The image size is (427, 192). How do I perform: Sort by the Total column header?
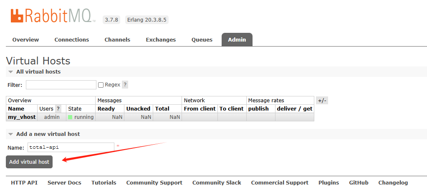tap(162, 109)
